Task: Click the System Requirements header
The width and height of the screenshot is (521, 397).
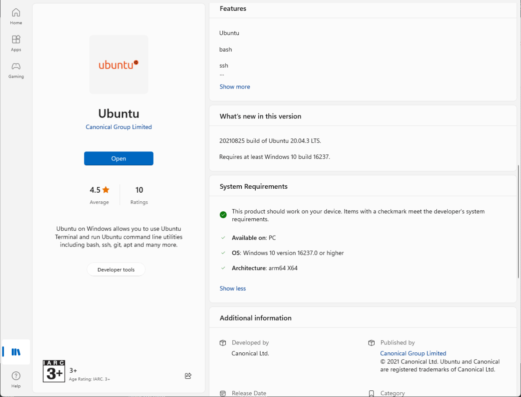Action: tap(254, 187)
